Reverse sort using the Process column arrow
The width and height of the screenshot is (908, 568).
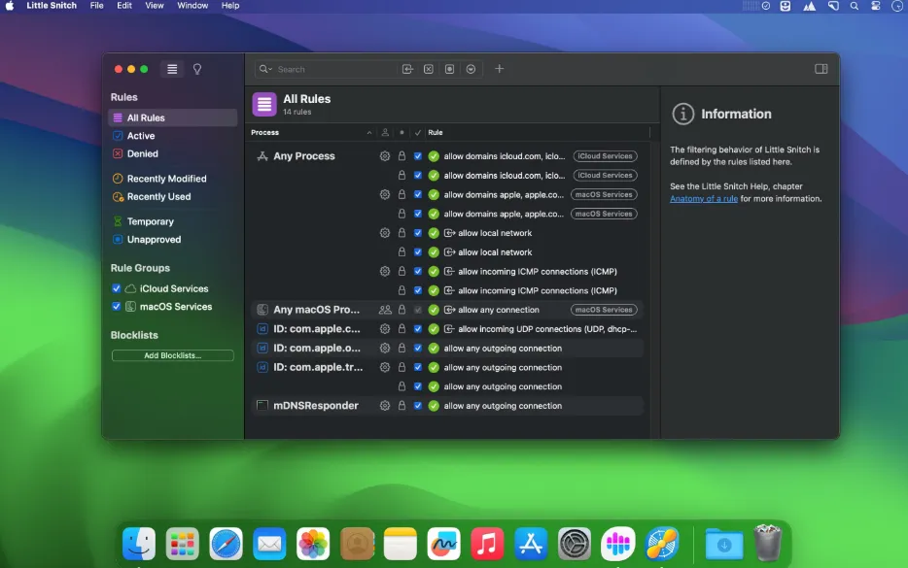(x=369, y=132)
